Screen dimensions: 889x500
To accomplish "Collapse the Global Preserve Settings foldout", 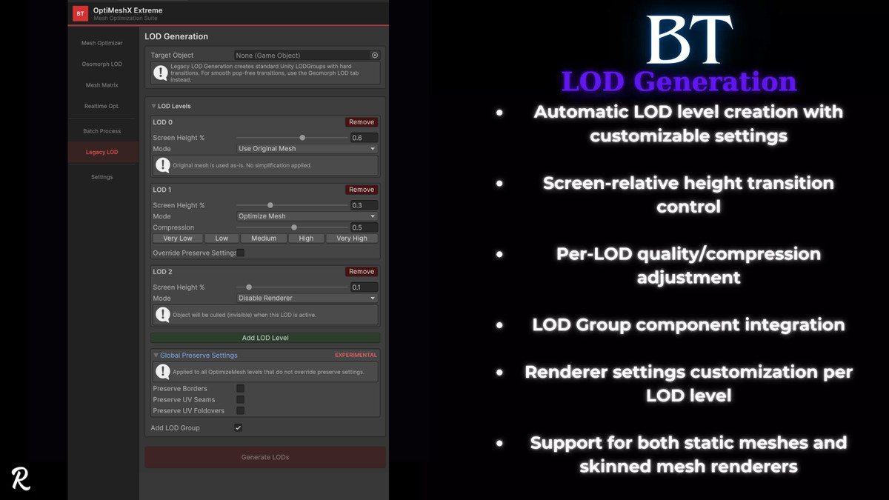I will pos(156,356).
